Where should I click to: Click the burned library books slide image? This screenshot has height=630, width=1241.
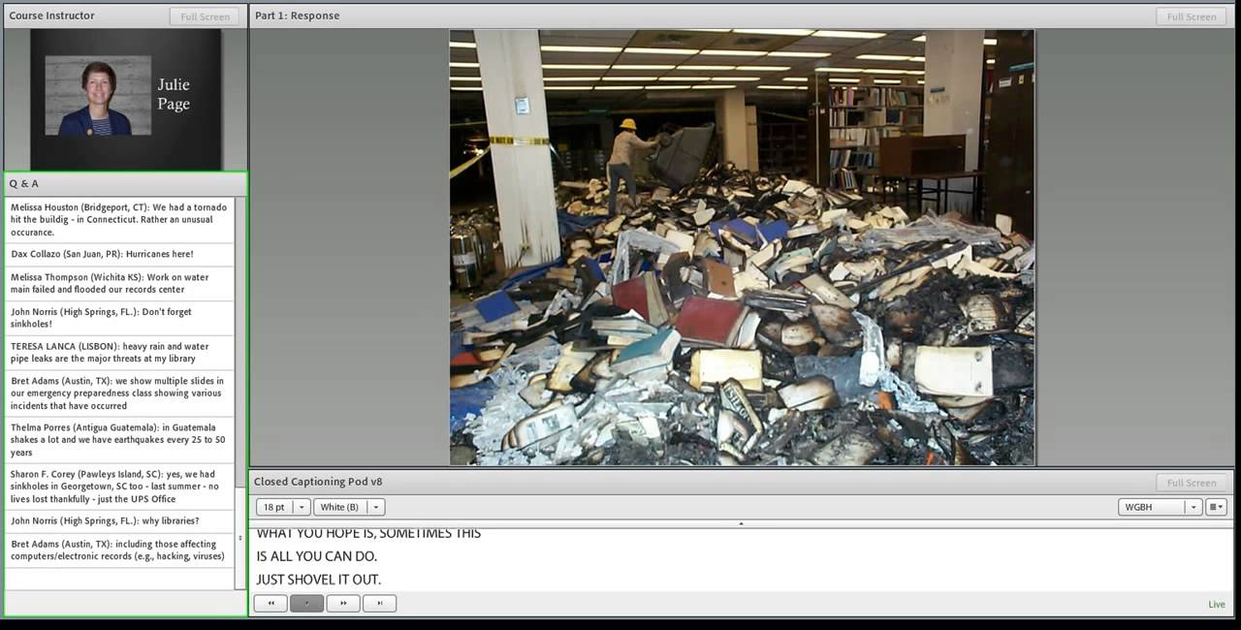743,247
